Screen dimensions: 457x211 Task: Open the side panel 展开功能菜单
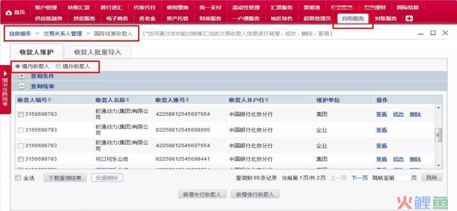pos(5,90)
